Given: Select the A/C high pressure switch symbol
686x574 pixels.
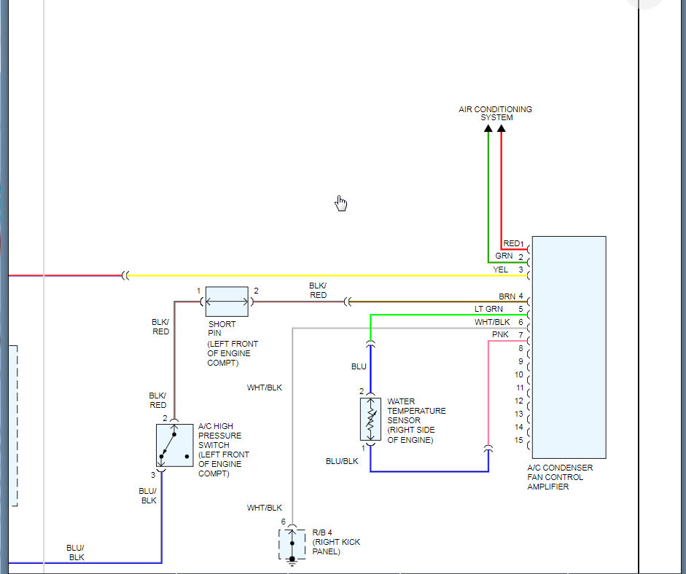Looking at the screenshot, I should (x=174, y=445).
